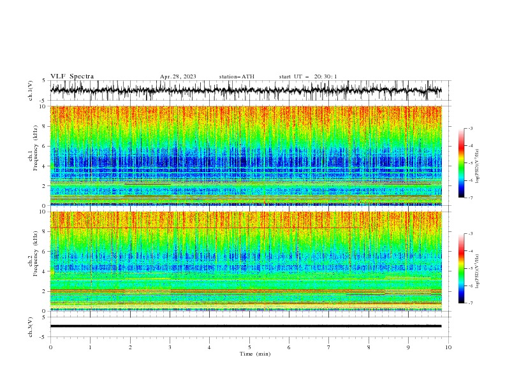The height and width of the screenshot is (390, 505).
Task: Click the ch.1 spectrogram color bar
Action: tap(461, 163)
